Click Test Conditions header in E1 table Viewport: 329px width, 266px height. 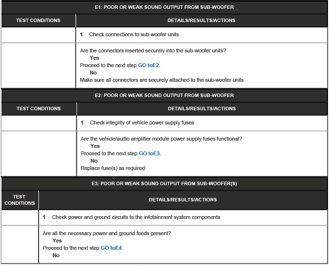(38, 21)
